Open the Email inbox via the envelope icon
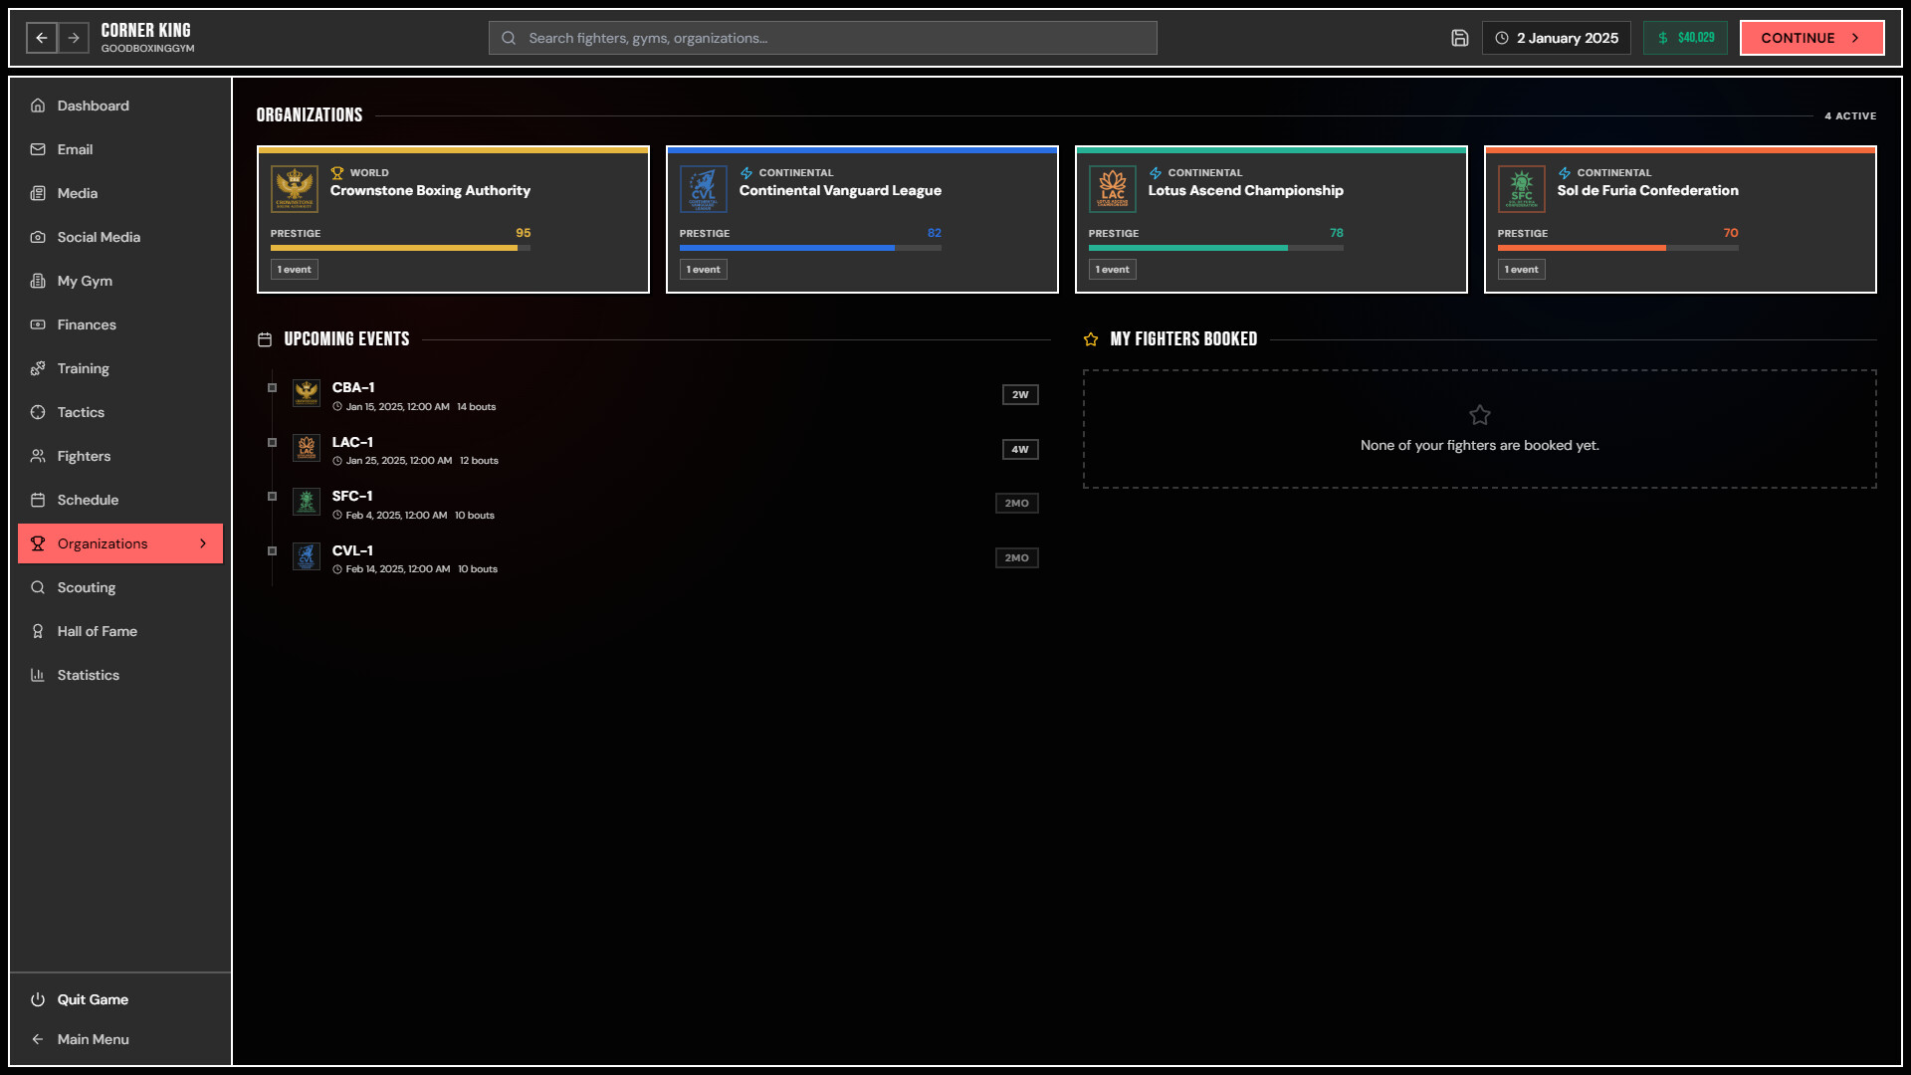1911x1075 pixels. [x=37, y=149]
